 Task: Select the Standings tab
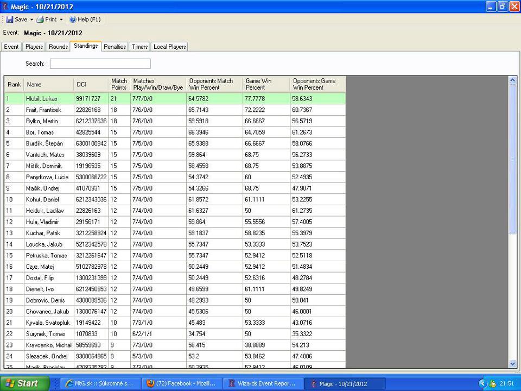86,46
